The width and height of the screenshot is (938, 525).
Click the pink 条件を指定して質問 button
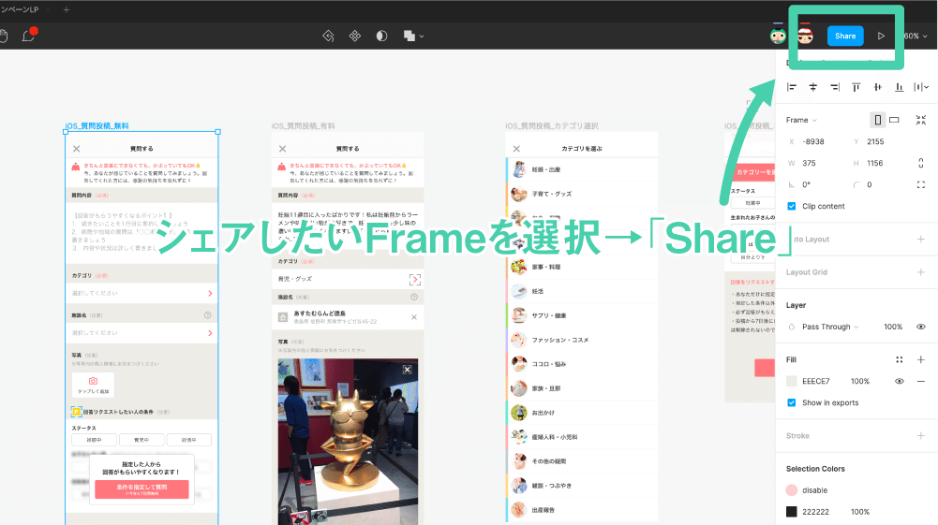[141, 489]
